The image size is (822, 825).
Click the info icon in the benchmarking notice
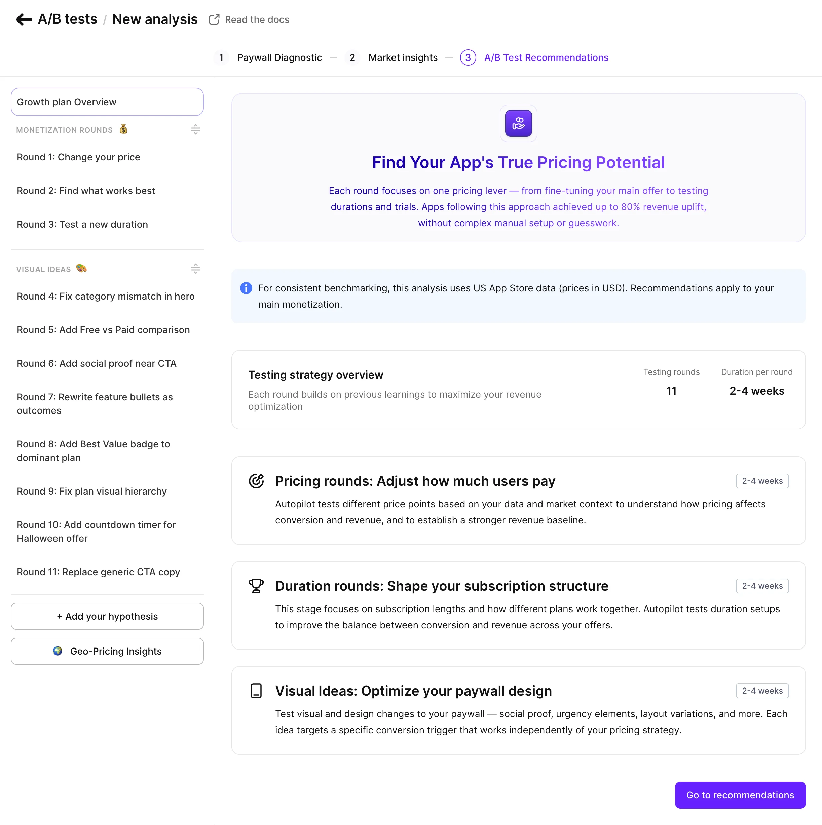pos(246,288)
